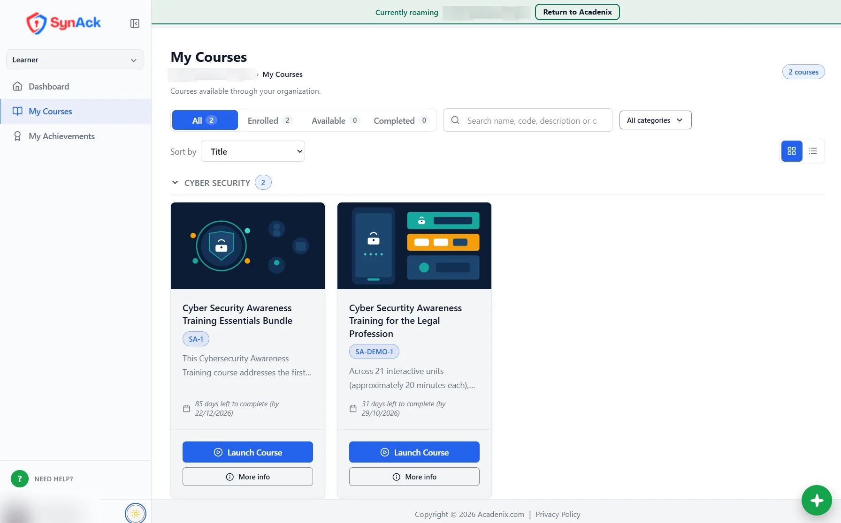Click the 2 courses badge
The image size is (841, 523).
[x=803, y=72]
